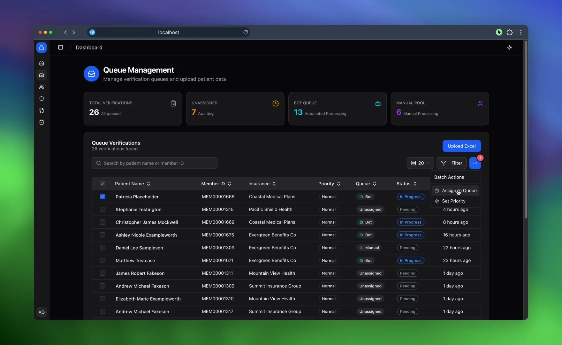
Task: Open browser extensions puzzle icon
Action: [x=510, y=32]
